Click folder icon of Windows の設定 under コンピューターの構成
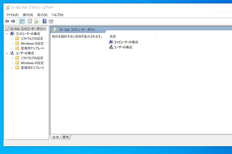The height and width of the screenshot is (154, 232). tap(17, 44)
